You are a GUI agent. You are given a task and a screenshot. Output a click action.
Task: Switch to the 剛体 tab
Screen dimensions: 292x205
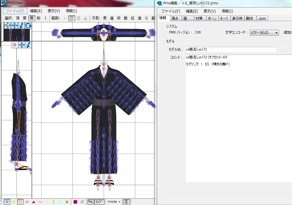pyautogui.click(x=250, y=18)
